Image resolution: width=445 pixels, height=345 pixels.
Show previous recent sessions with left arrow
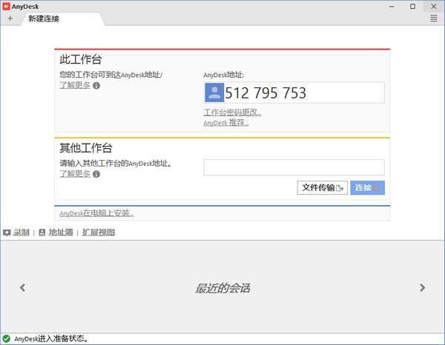pos(23,288)
